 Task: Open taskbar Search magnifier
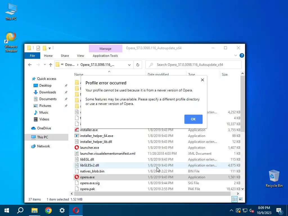(20, 210)
